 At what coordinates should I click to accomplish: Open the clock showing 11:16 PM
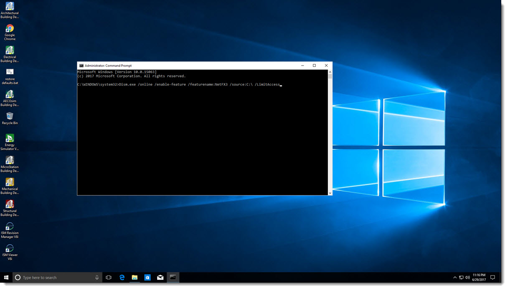pos(479,277)
